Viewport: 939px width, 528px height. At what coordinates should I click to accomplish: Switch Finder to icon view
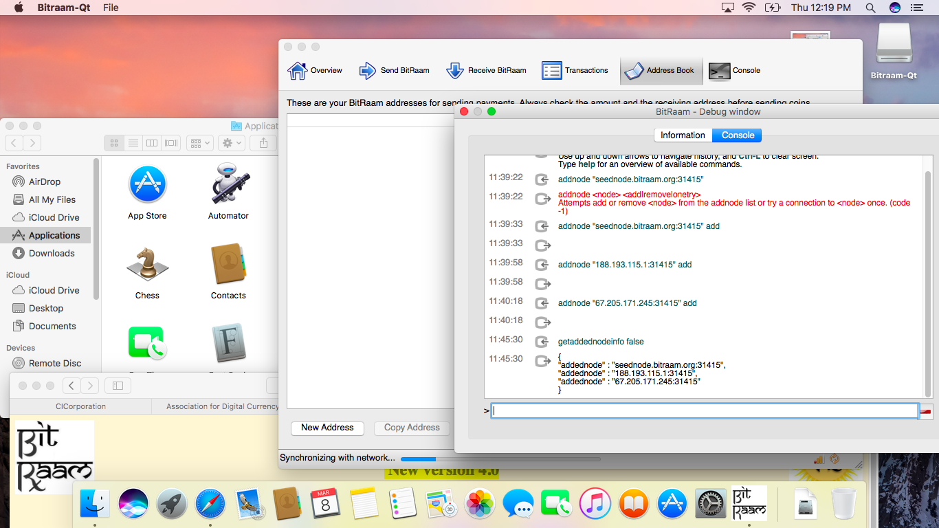click(114, 143)
